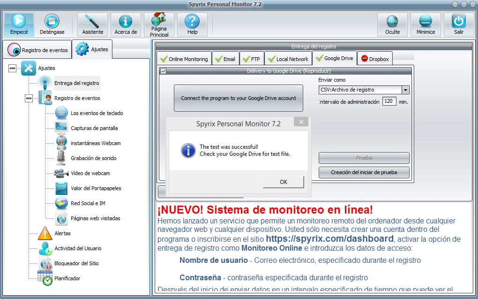Open the Online Monitoring tab
This screenshot has width=478, height=299.
pyautogui.click(x=184, y=59)
